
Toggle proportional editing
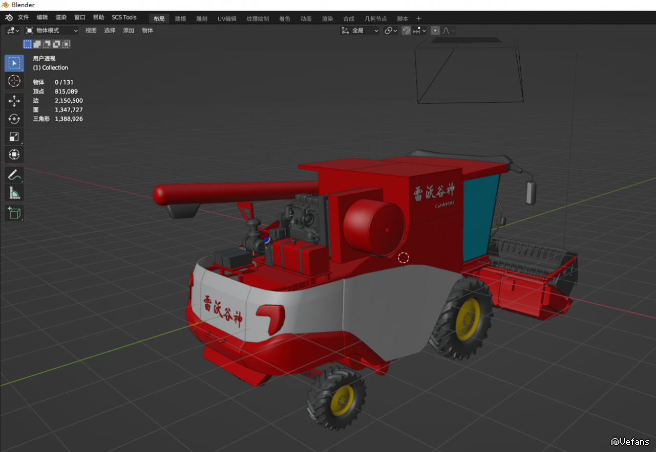tap(435, 31)
